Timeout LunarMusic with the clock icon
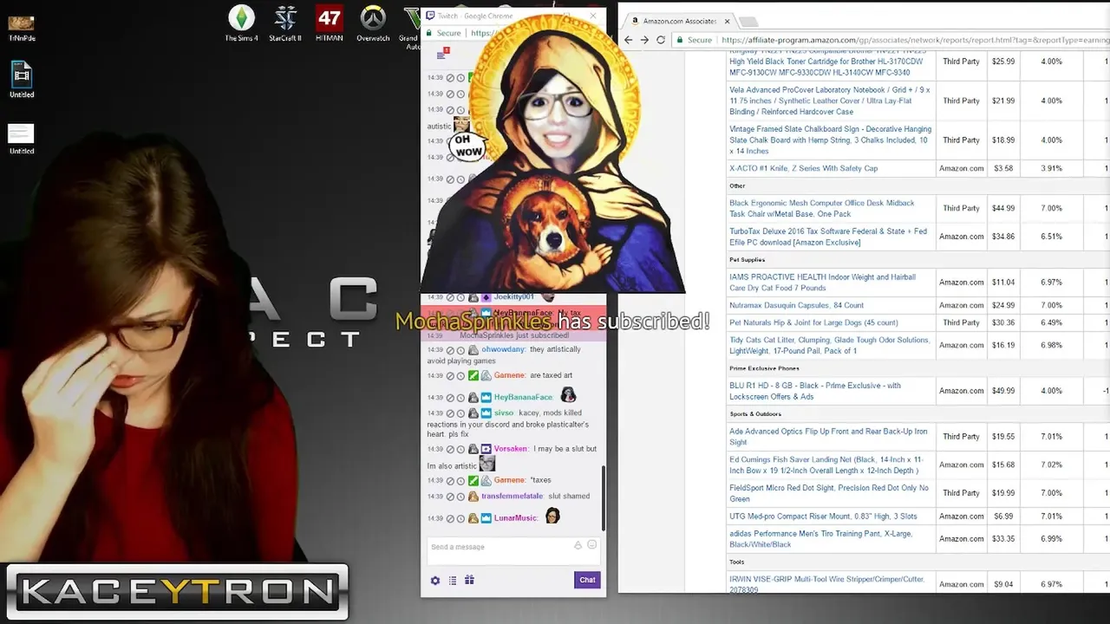This screenshot has width=1110, height=624. pyautogui.click(x=460, y=518)
